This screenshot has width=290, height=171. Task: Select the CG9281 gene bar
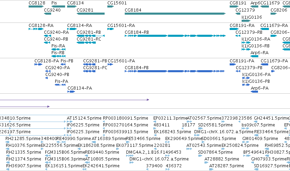91,14
